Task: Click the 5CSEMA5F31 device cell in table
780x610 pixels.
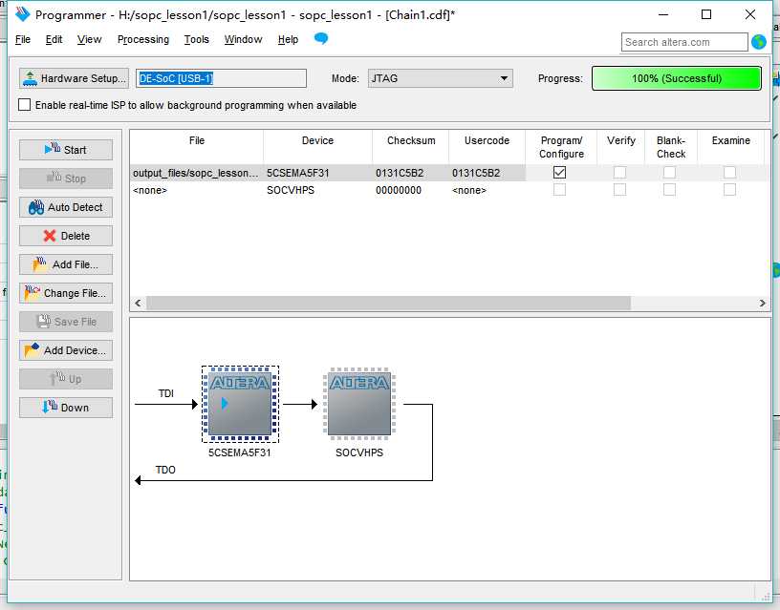Action: click(317, 173)
